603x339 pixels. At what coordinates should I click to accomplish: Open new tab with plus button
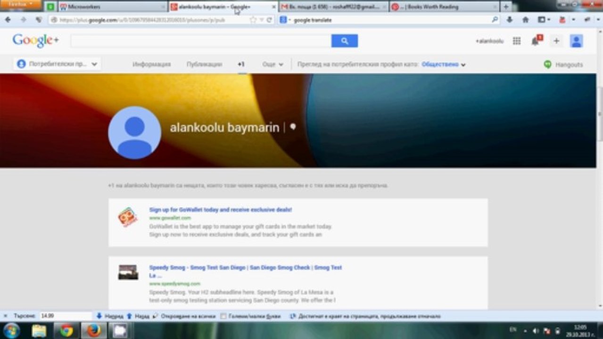coord(506,7)
